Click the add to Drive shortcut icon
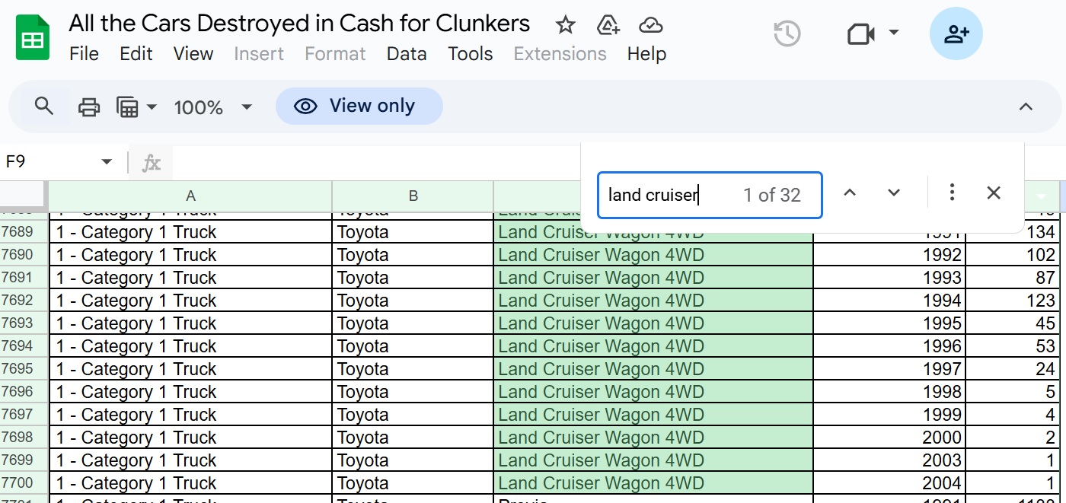Viewport: 1066px width, 503px height. pyautogui.click(x=608, y=25)
